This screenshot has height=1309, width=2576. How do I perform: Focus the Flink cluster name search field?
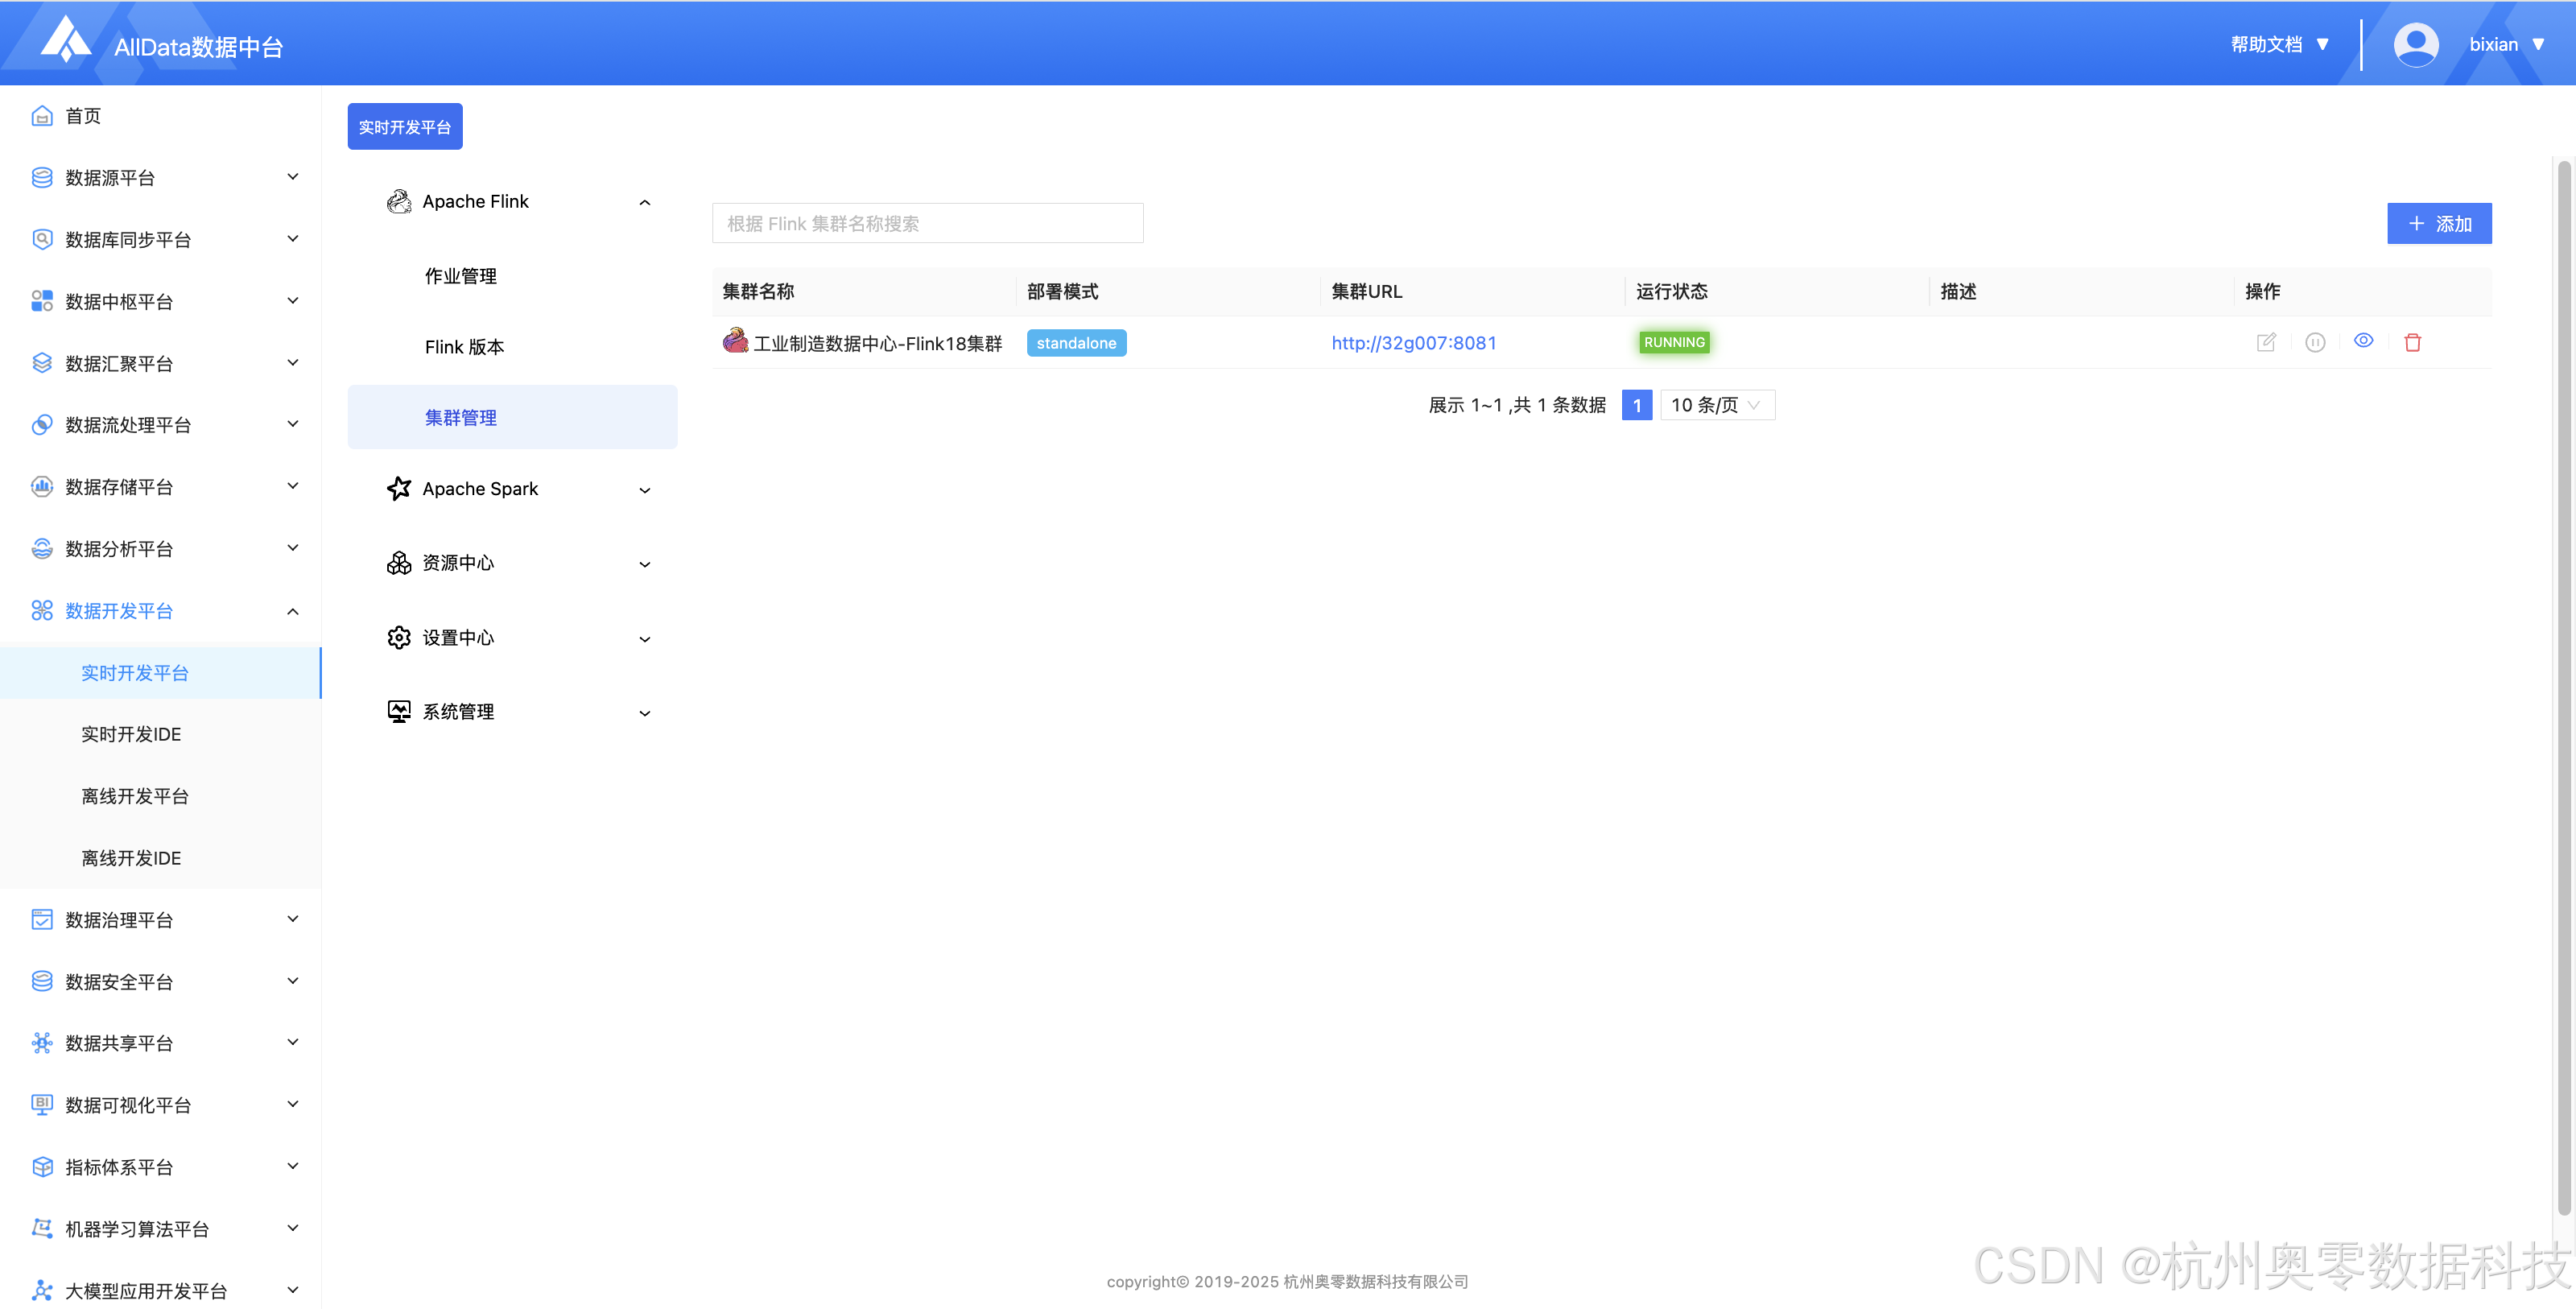pyautogui.click(x=927, y=224)
